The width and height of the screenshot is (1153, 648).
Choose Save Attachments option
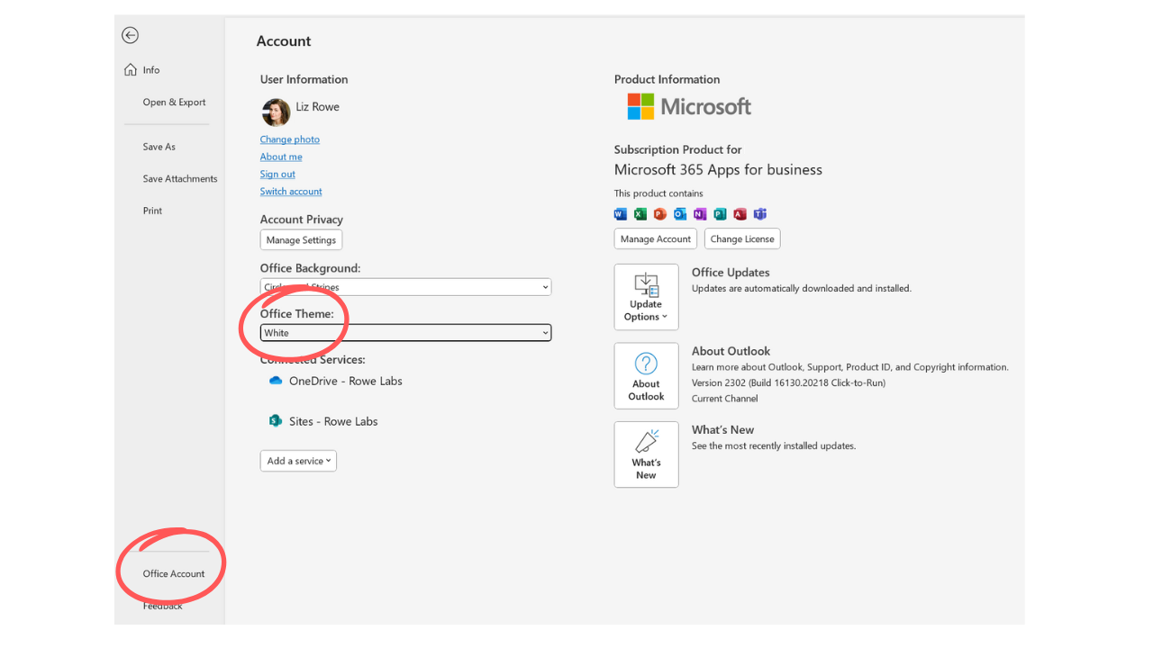coord(180,179)
